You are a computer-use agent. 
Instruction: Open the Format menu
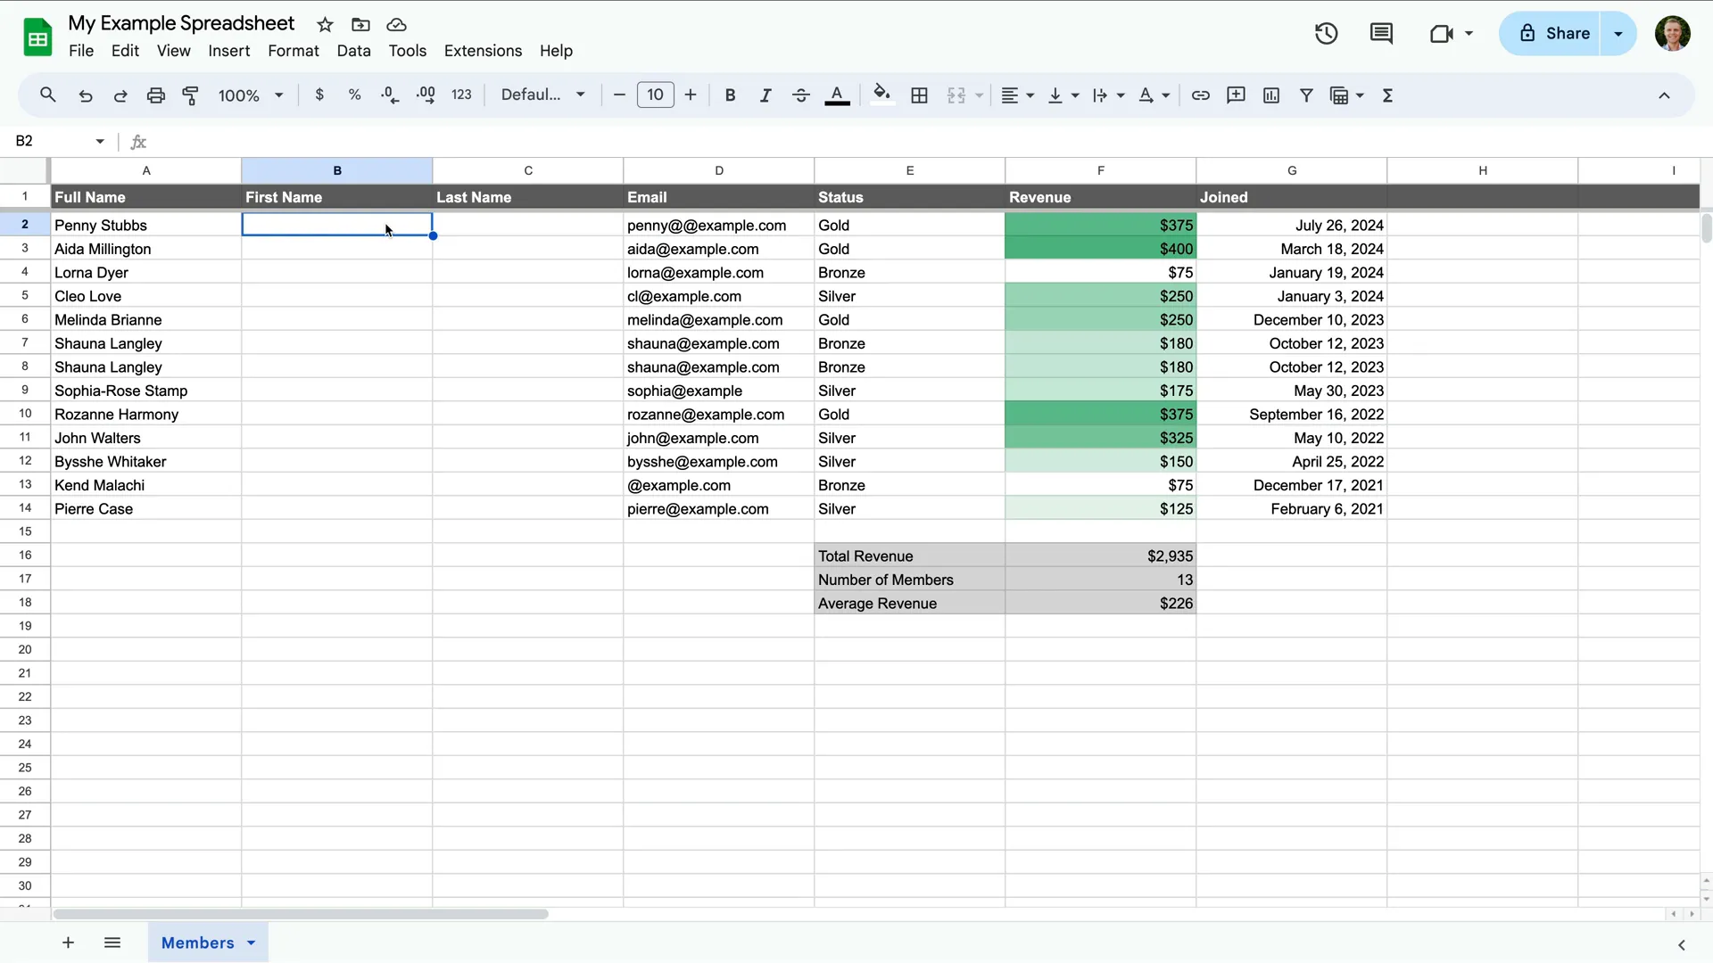[293, 51]
